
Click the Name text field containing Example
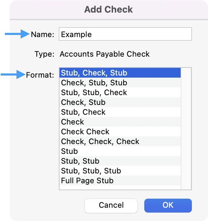[125, 34]
